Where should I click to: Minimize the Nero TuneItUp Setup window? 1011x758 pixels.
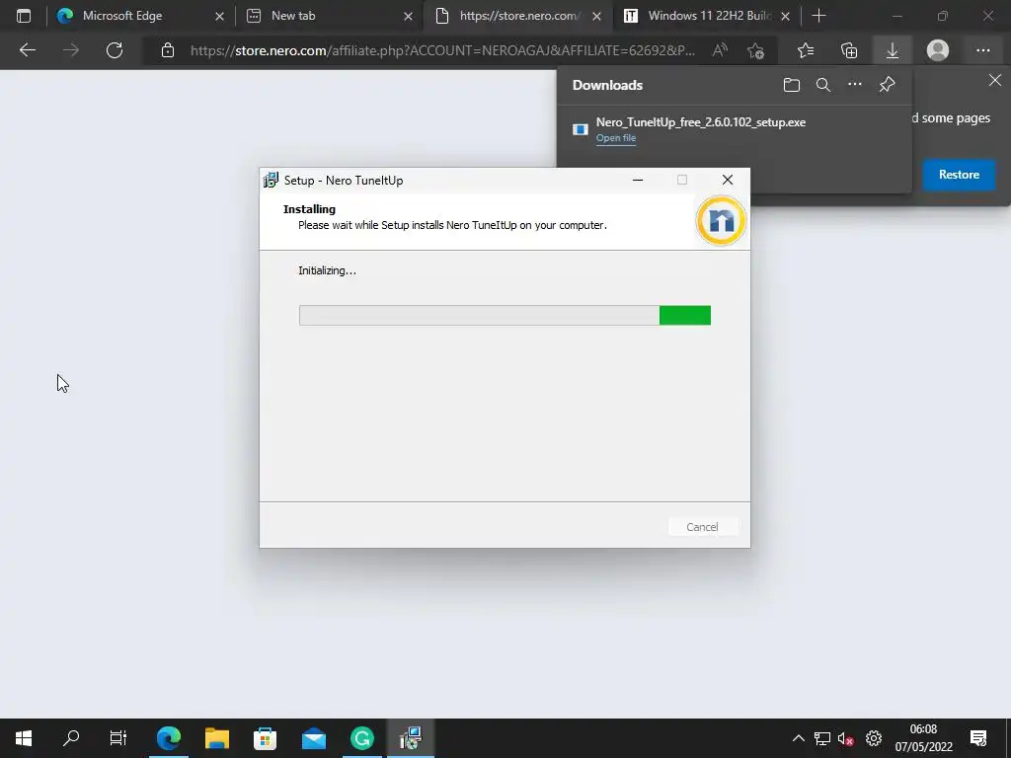(x=638, y=180)
